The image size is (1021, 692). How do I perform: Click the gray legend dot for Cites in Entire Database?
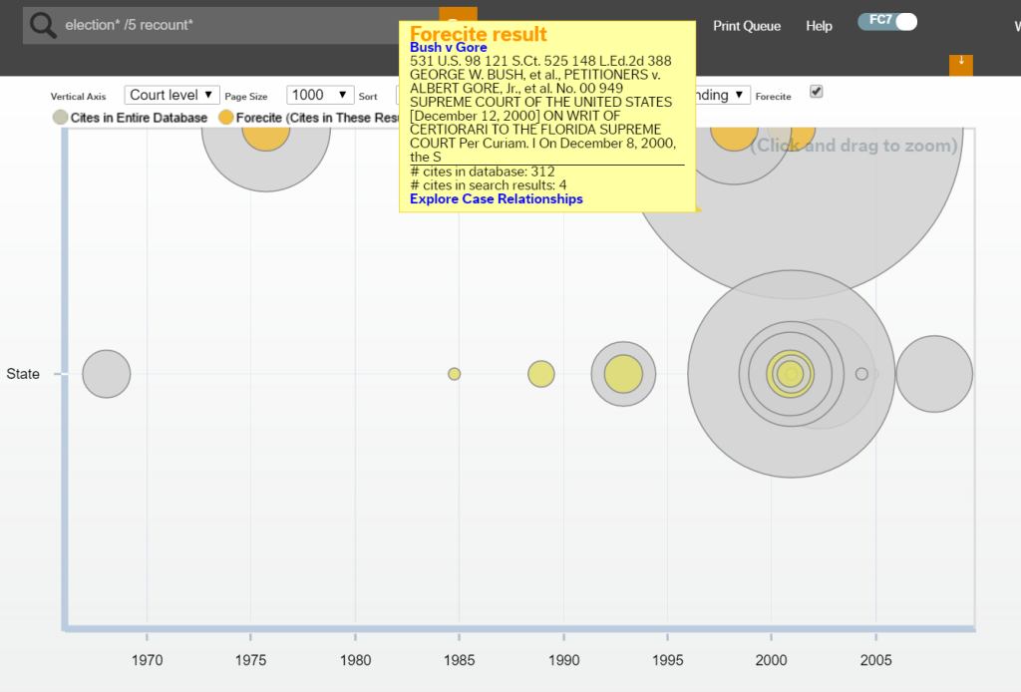click(x=60, y=118)
